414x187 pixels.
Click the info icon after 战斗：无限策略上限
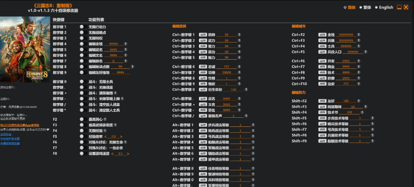(x=122, y=99)
